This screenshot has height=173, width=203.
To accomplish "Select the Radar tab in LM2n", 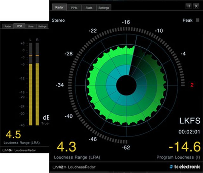I will click(59, 7).
